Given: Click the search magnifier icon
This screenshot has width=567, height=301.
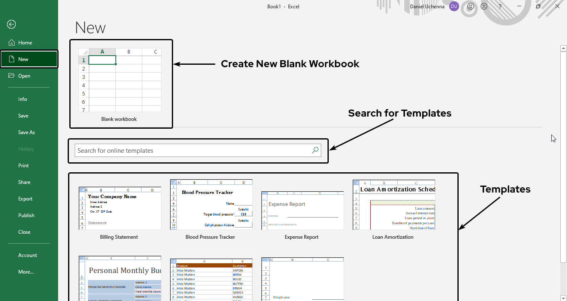Looking at the screenshot, I should [315, 150].
